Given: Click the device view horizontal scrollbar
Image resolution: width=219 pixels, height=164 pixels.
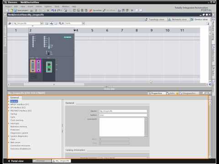Looking at the screenshot, I should 54,85.
